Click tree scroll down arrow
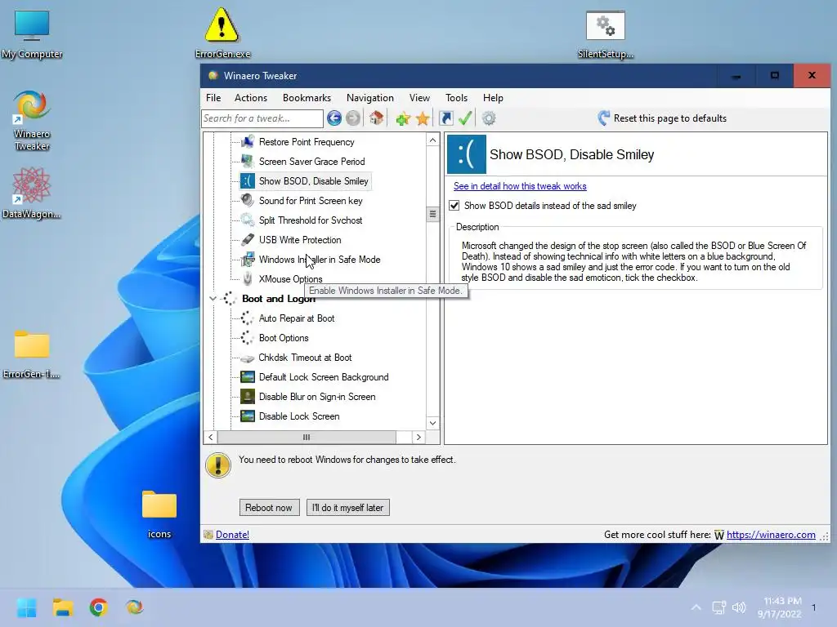Screen dimensions: 837x627 433,423
